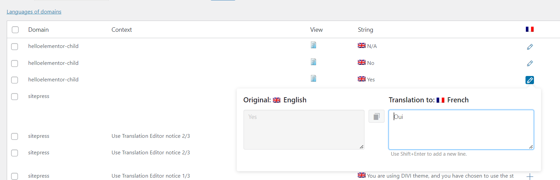Copy original text to translation field
The width and height of the screenshot is (560, 180).
pos(376,117)
